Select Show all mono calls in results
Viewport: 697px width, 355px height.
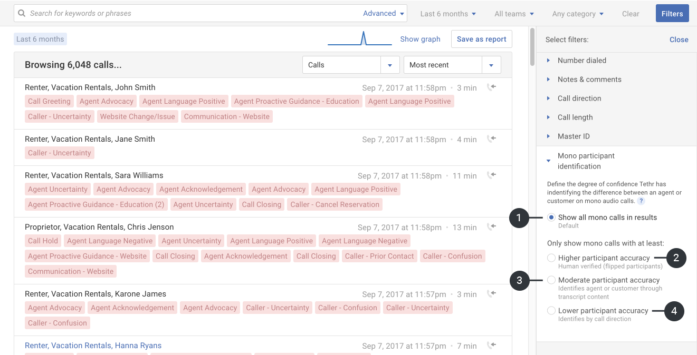[x=551, y=218]
